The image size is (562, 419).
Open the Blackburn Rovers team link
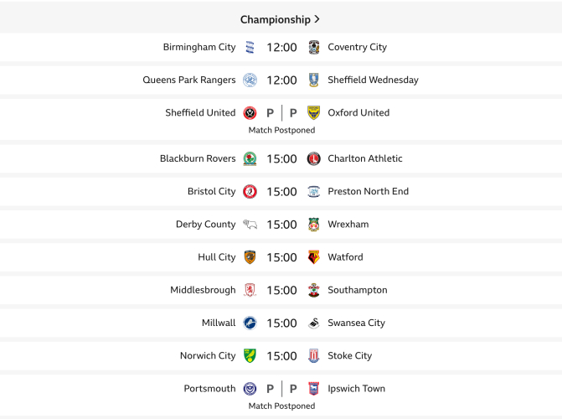pos(198,159)
